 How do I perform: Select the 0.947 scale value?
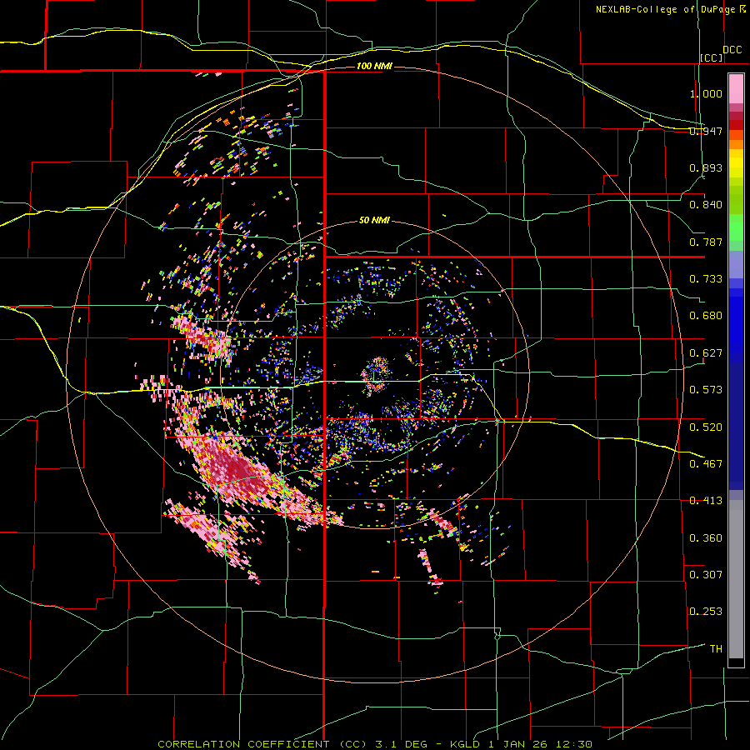[706, 131]
